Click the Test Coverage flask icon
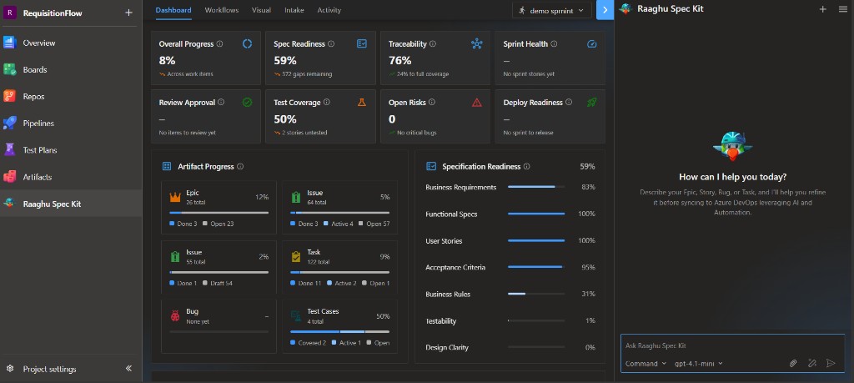The image size is (854, 383). pos(362,102)
